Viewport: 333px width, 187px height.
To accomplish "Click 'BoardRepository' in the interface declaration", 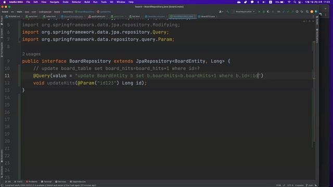I will (x=90, y=61).
